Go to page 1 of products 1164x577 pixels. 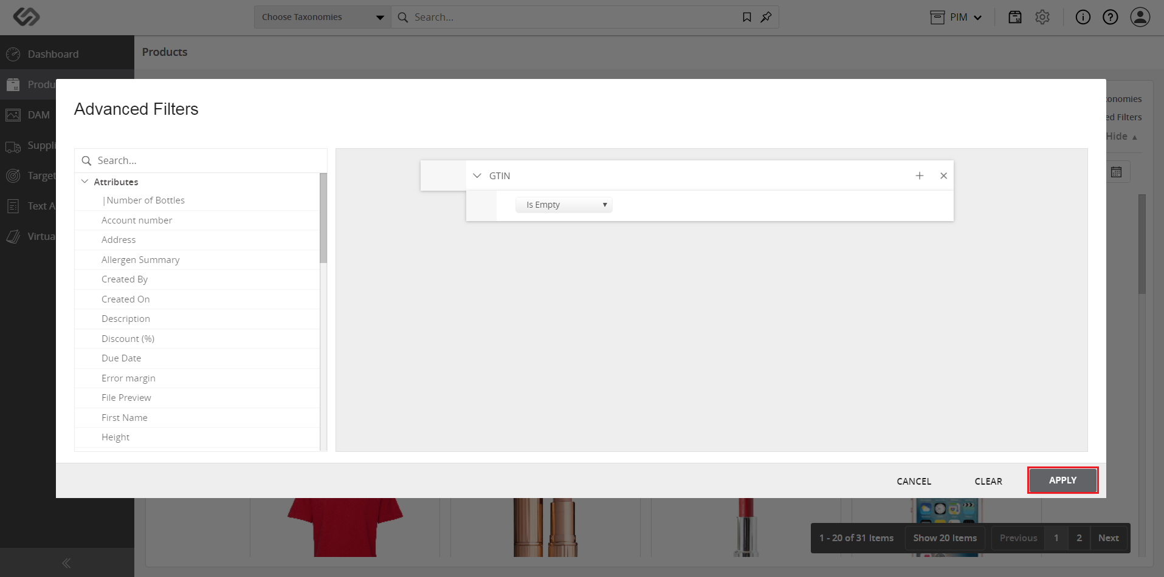[1056, 538]
